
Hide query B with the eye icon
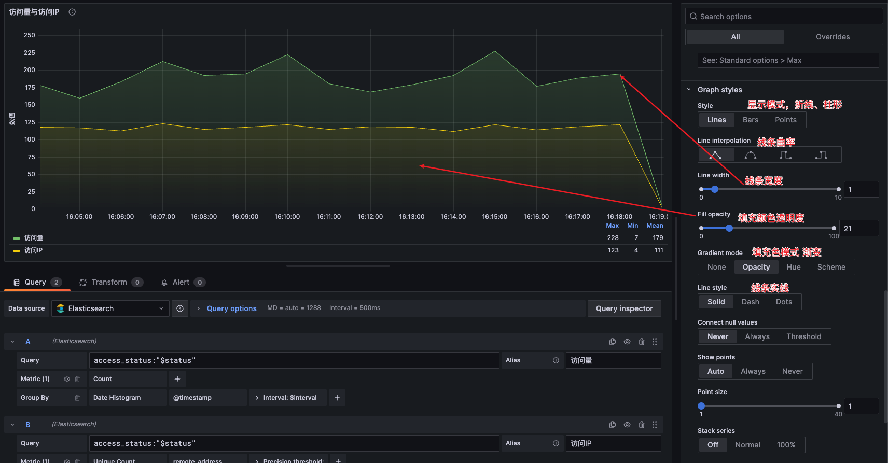click(x=627, y=425)
